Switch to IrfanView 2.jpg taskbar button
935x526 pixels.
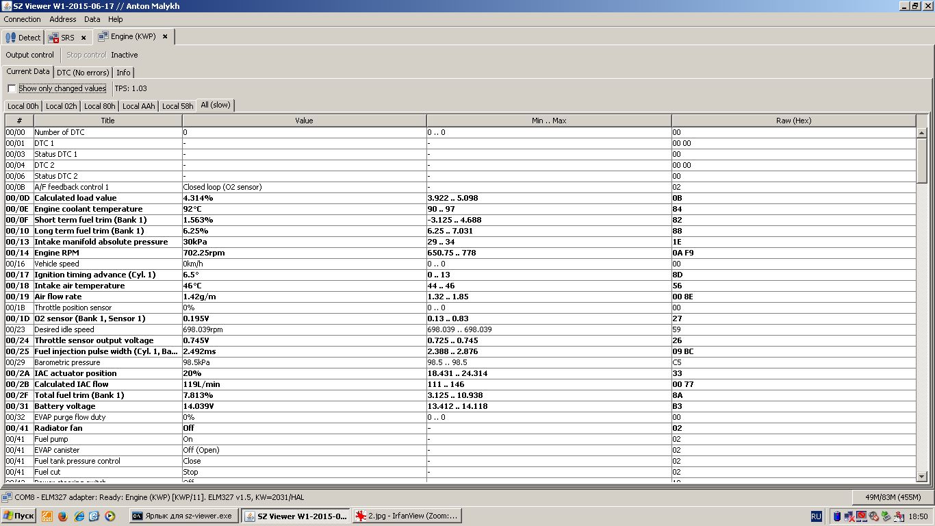coord(407,516)
